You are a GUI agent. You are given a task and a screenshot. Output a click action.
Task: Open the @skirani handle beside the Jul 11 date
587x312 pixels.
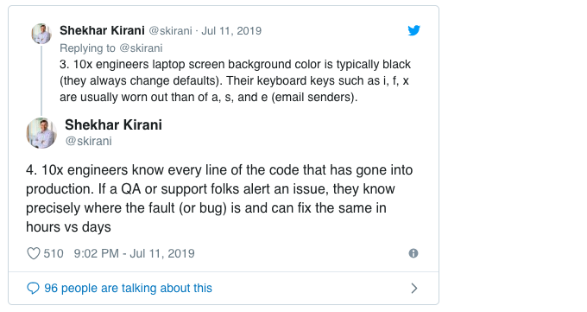click(x=170, y=31)
